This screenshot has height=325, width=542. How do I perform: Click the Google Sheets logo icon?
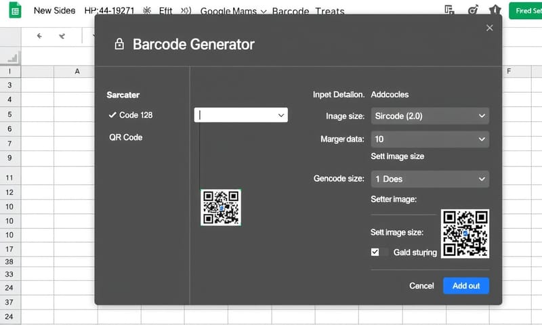coord(14,11)
